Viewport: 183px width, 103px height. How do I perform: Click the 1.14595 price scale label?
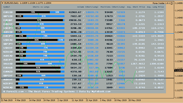179,3
